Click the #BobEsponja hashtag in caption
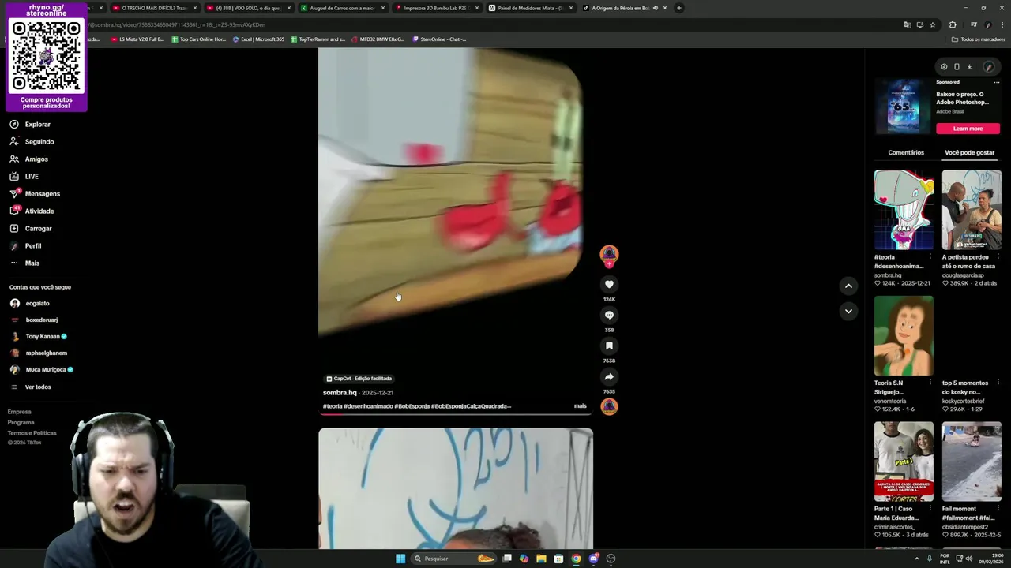1011x568 pixels. (412, 406)
